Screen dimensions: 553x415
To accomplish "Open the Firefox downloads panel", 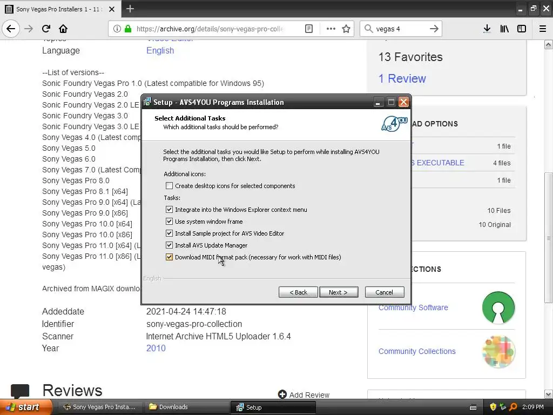I will click(487, 29).
